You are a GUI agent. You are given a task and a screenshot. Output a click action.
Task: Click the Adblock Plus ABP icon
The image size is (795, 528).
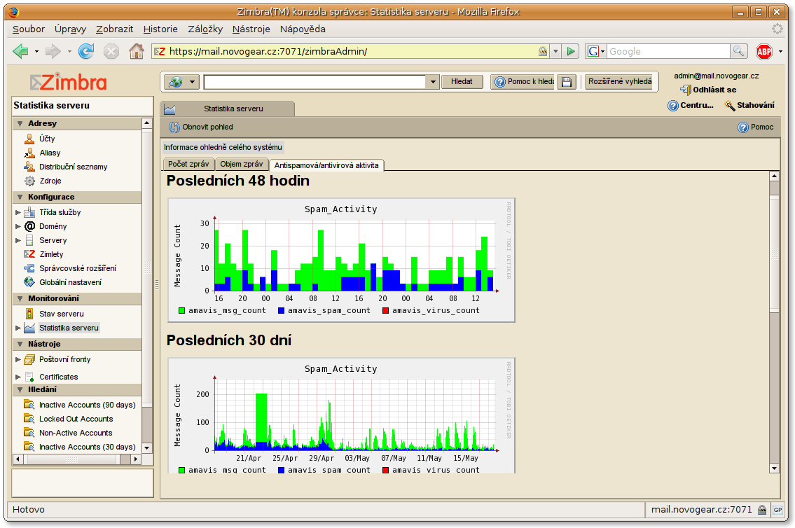(x=764, y=51)
